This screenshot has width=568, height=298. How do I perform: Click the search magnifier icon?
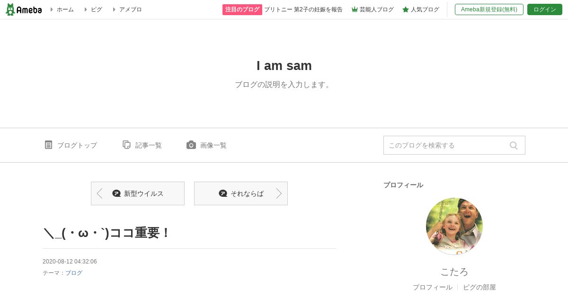(514, 145)
